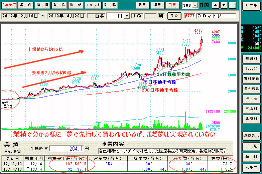Screen dimensions: 262x174
Task: Open the 市場別 by-market button
Action: click(x=251, y=109)
